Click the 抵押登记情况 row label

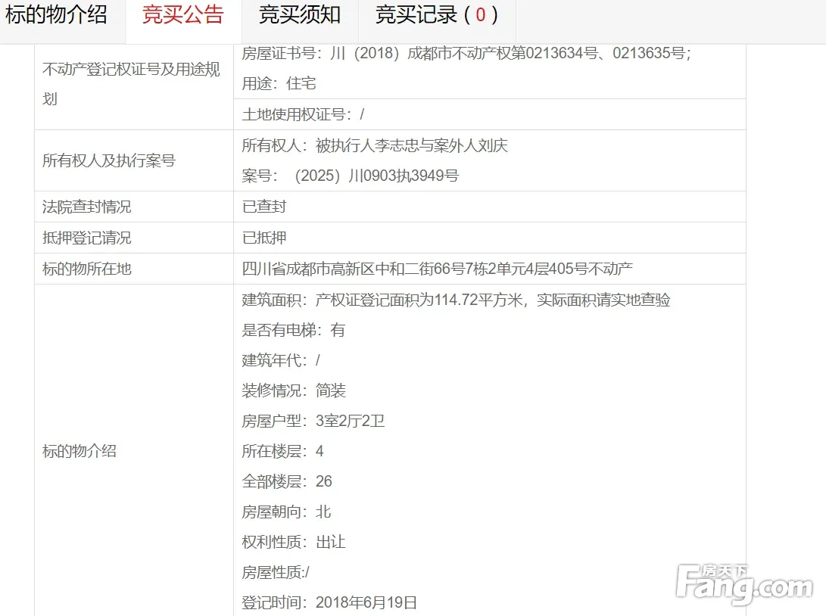click(87, 238)
